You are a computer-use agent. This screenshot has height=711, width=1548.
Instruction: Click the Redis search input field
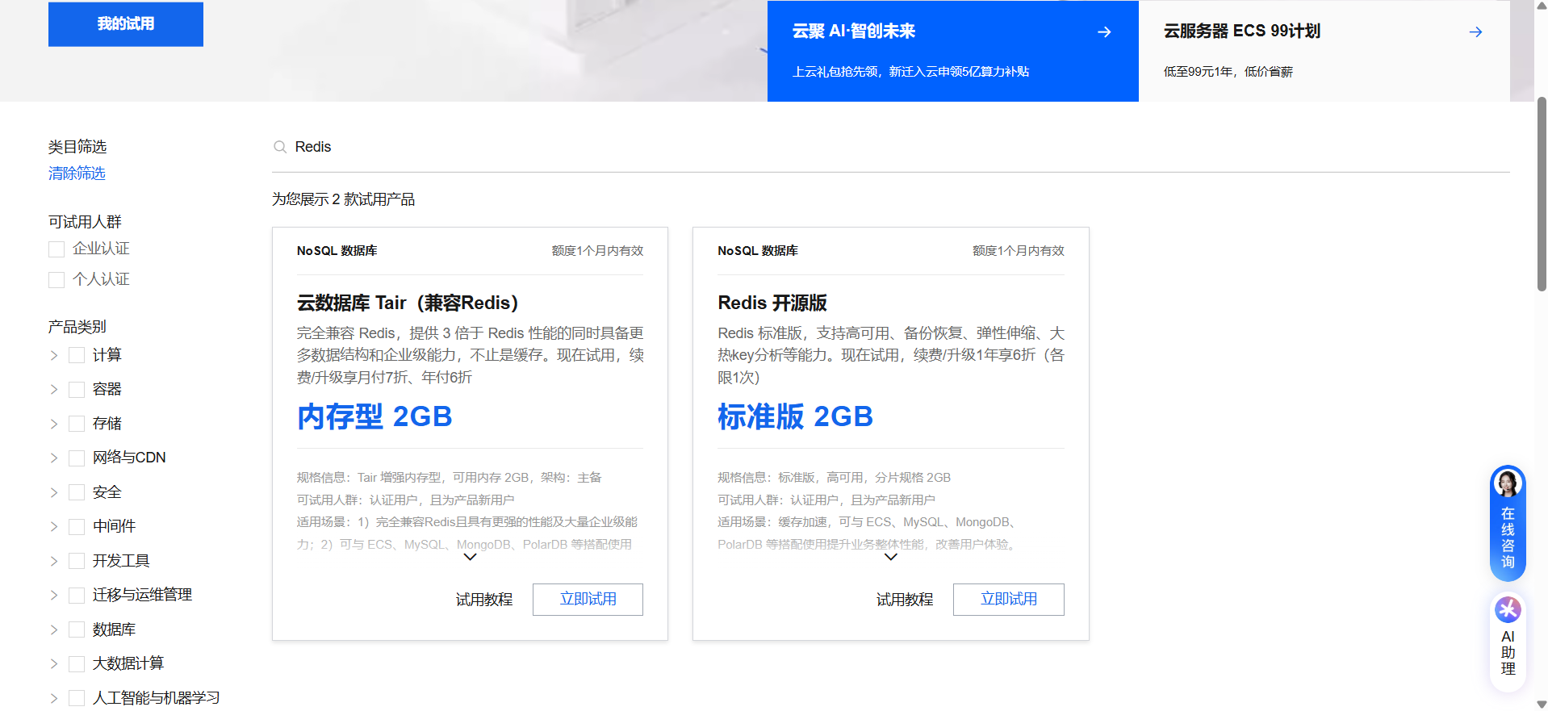click(891, 147)
